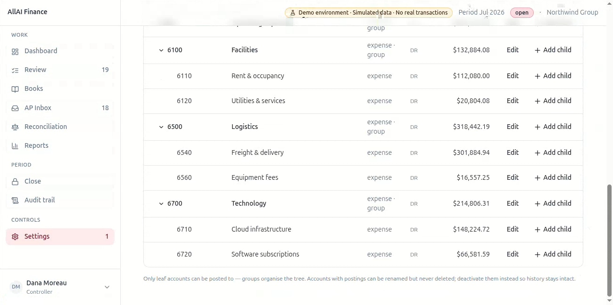Open the Review section

pyautogui.click(x=60, y=70)
